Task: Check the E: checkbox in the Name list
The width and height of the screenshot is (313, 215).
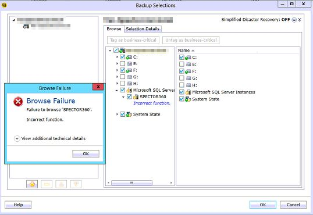Action: (182, 64)
